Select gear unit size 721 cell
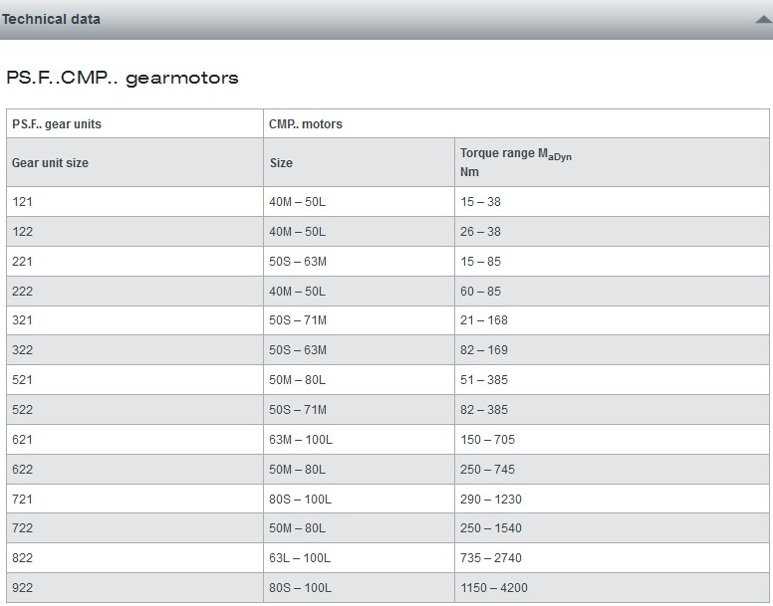This screenshot has width=773, height=606. [x=135, y=499]
